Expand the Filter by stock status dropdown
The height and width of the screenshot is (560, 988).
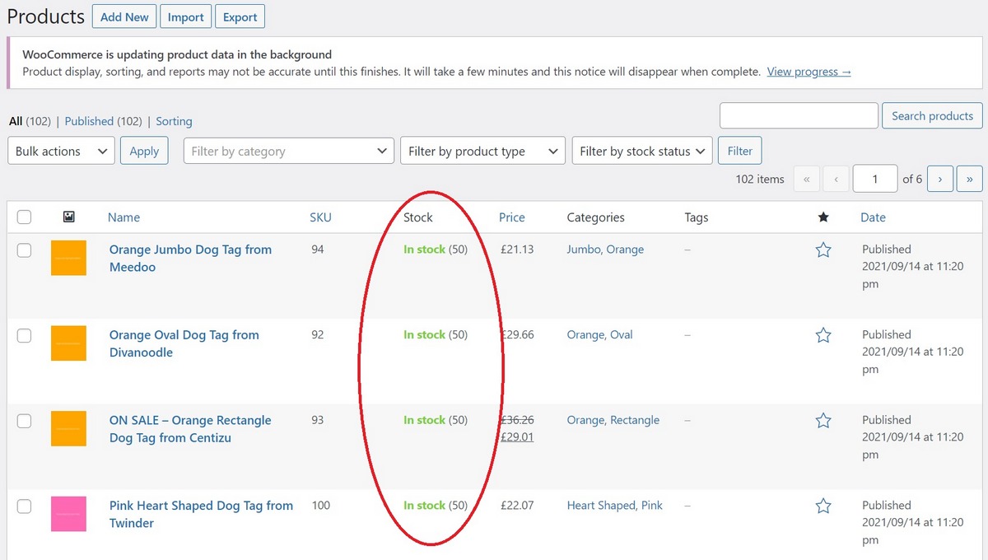(x=641, y=151)
